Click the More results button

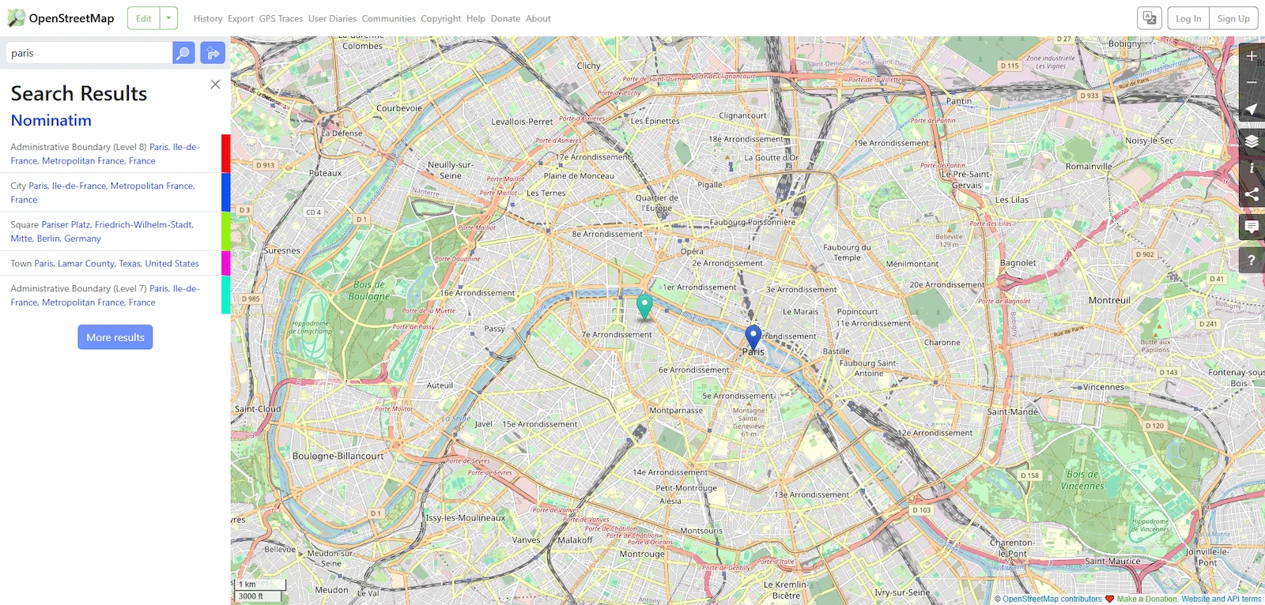[115, 337]
